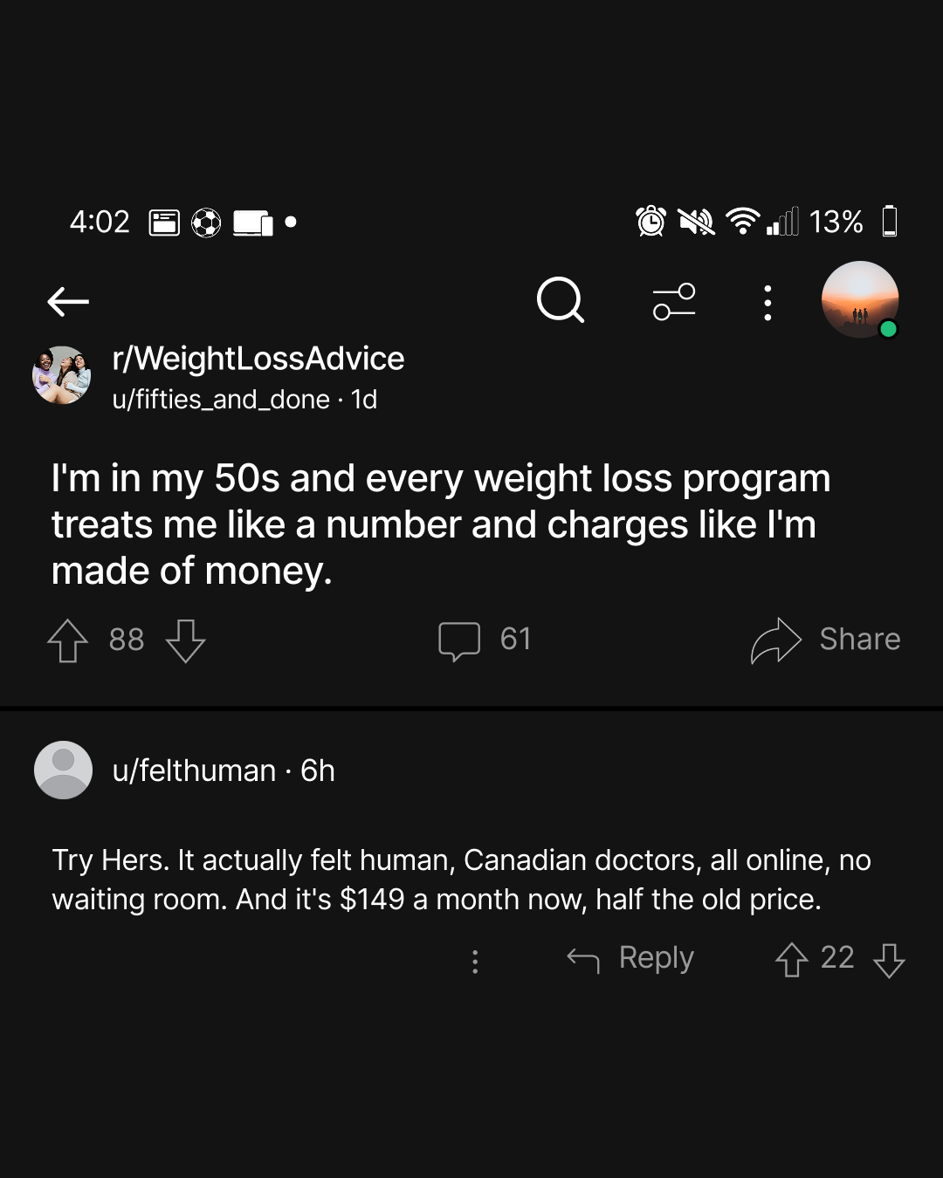View u/fifties_and_done profile

[x=221, y=400]
